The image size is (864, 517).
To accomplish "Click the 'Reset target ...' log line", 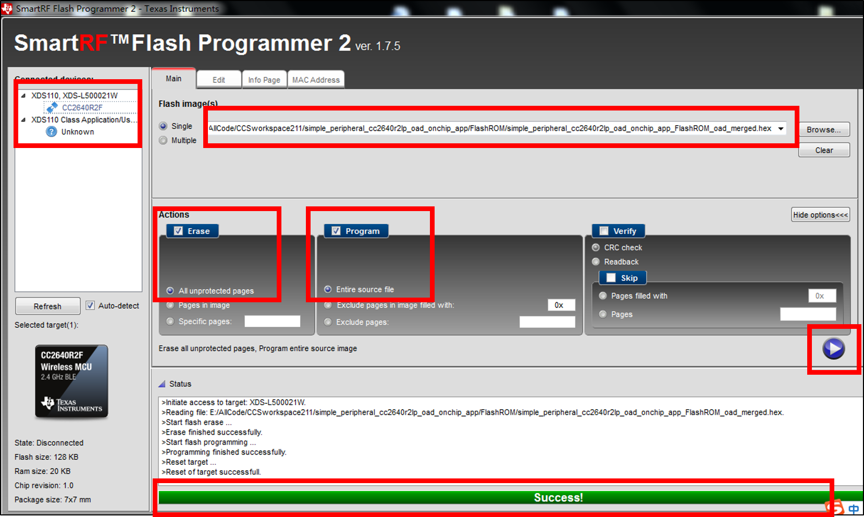I will pos(189,462).
